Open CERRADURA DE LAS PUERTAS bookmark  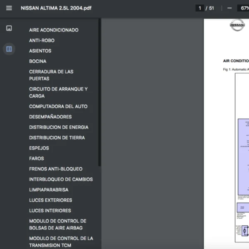pyautogui.click(x=51, y=75)
